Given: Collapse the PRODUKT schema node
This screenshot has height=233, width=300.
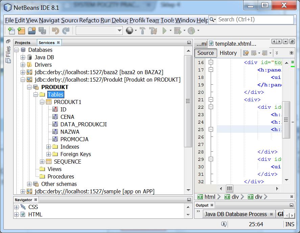Looking at the screenshot, I should pos(29,87).
